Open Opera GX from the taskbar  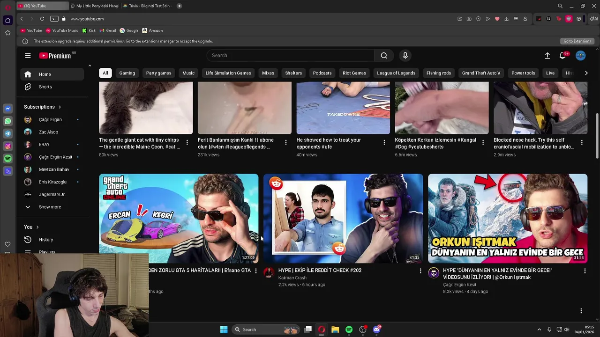click(322, 330)
